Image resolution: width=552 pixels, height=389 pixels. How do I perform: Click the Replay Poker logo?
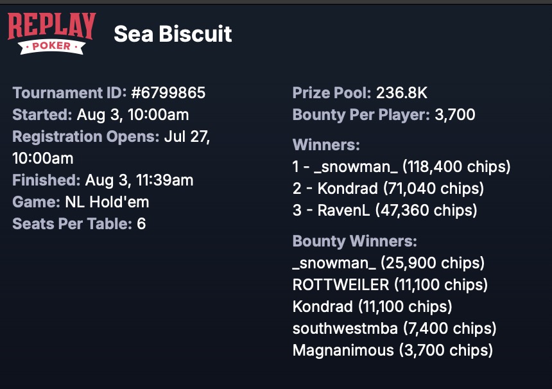pos(51,33)
